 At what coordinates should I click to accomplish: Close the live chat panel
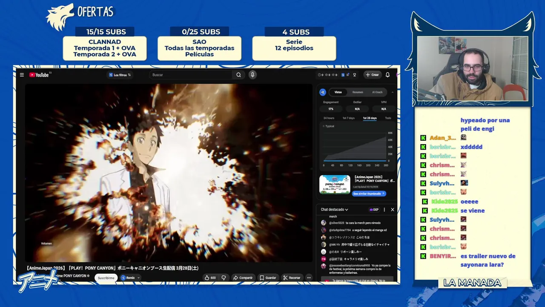point(393,209)
